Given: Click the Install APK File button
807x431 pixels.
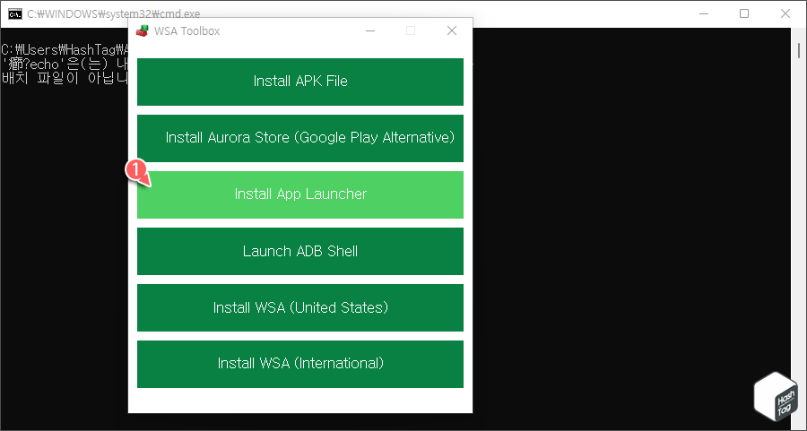Looking at the screenshot, I should tap(300, 82).
